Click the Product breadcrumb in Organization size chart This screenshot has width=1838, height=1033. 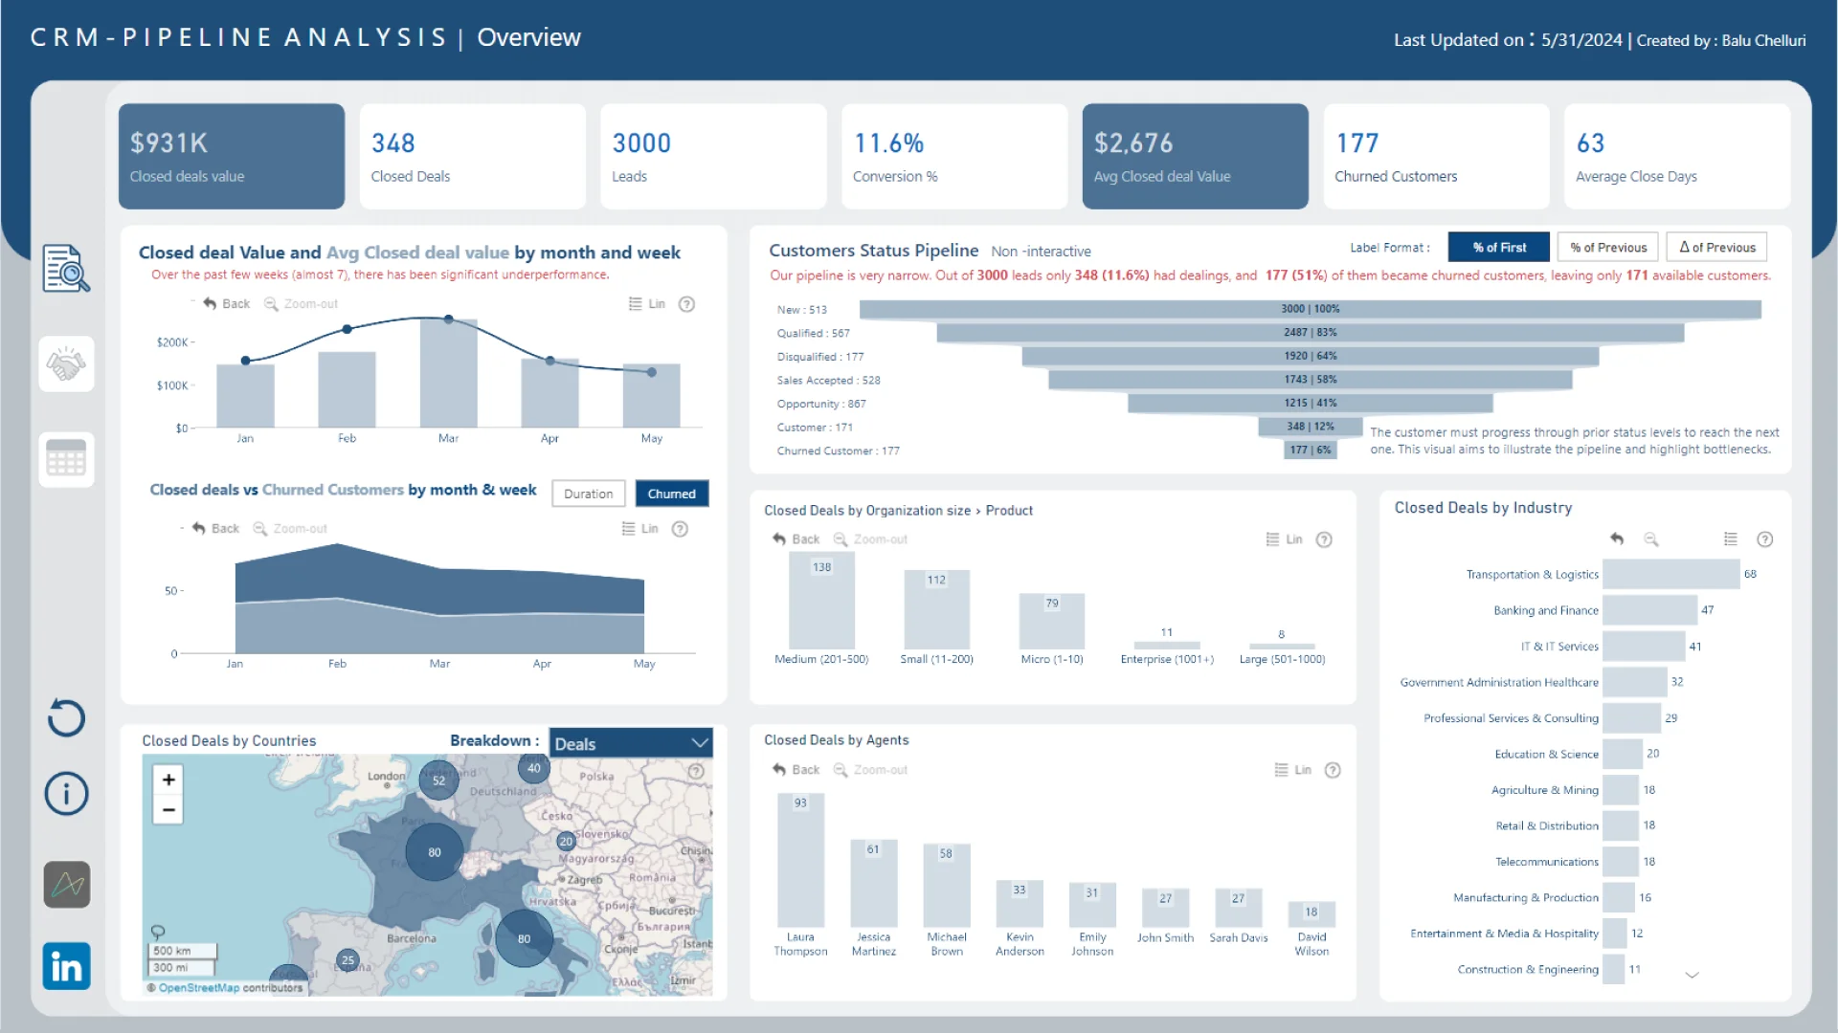click(1009, 511)
